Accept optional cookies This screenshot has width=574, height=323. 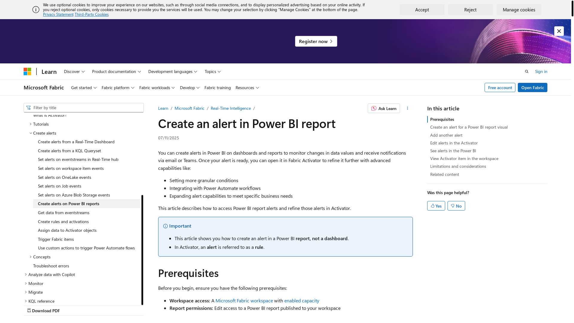tap(422, 10)
